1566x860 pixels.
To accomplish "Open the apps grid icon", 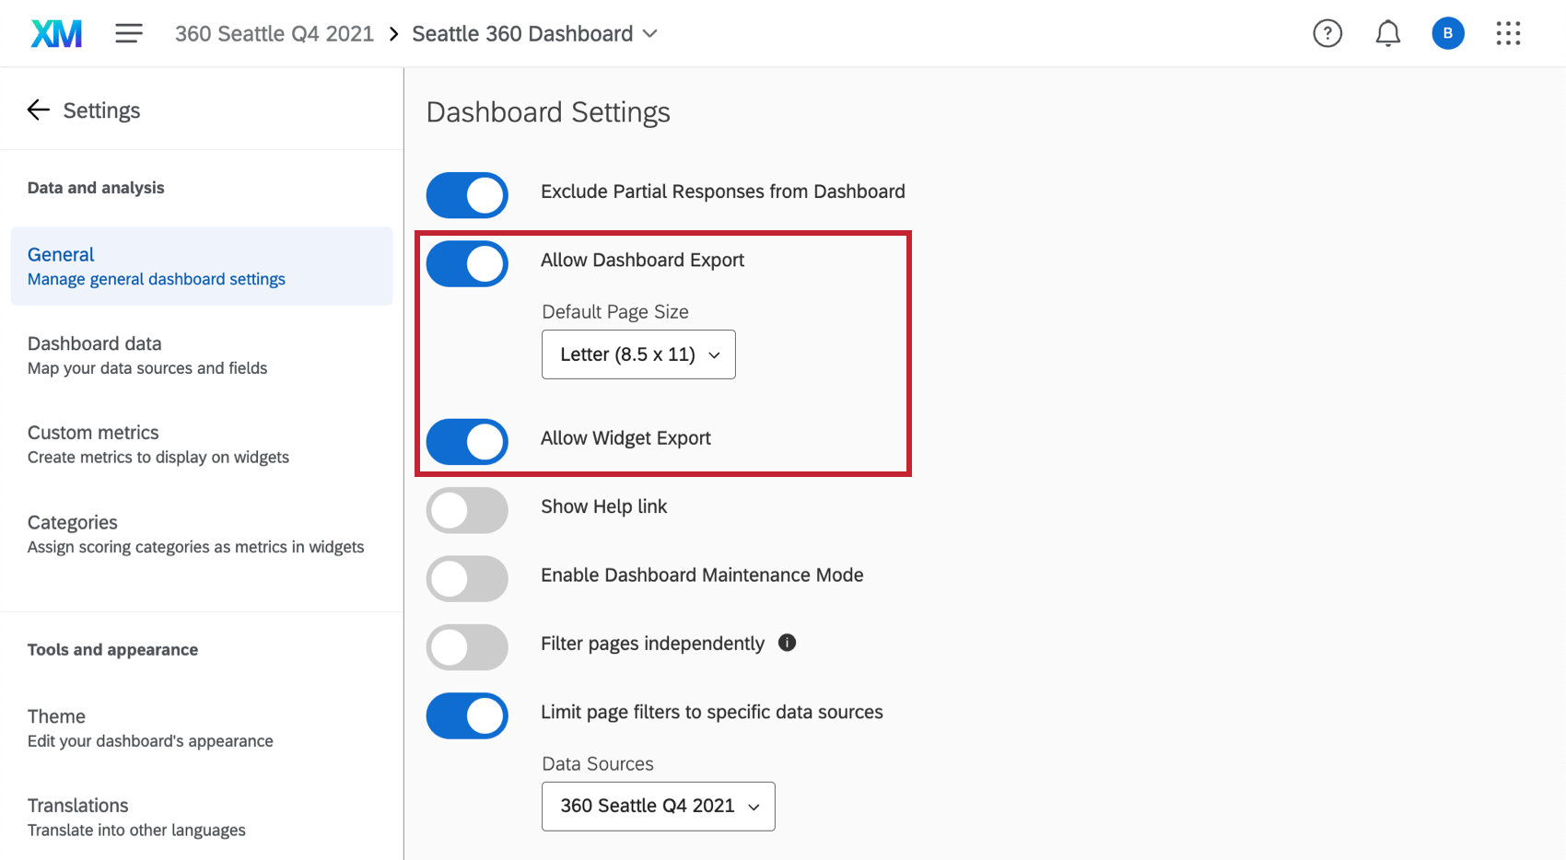I will pyautogui.click(x=1508, y=33).
